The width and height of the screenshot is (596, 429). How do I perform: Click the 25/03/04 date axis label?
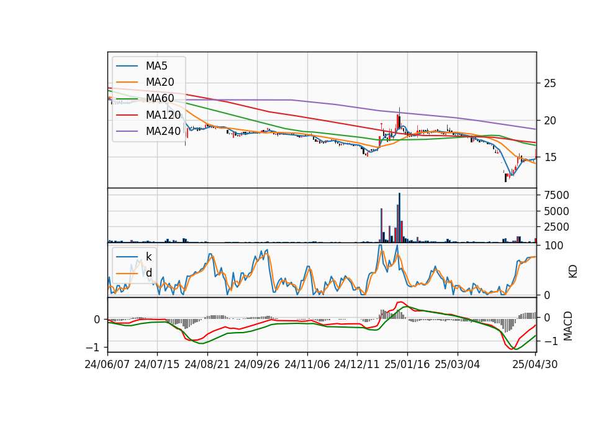458,364
